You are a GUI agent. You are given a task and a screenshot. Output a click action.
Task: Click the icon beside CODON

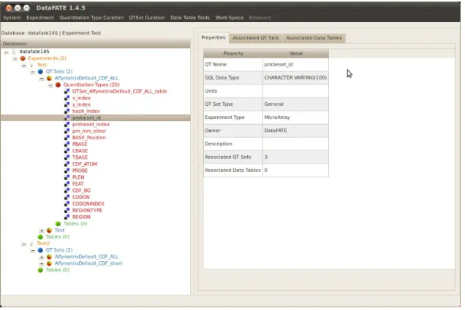67,197
